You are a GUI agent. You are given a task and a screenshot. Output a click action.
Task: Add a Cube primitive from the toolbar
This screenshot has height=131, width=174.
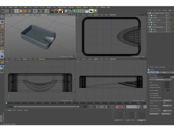(66, 11)
